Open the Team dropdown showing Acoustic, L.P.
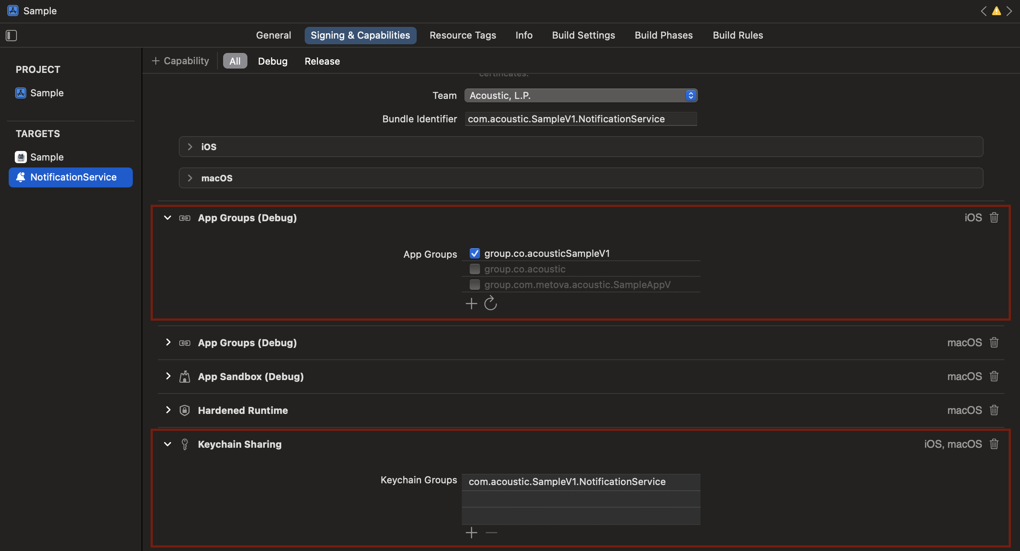1020x551 pixels. 581,95
